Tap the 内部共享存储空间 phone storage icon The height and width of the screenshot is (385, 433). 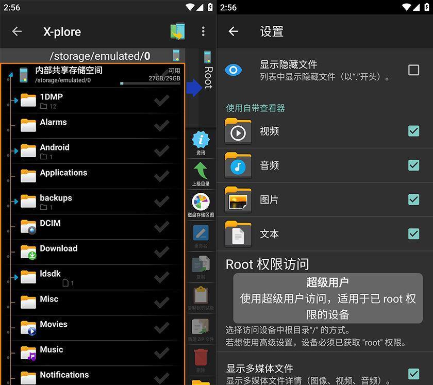[24, 75]
